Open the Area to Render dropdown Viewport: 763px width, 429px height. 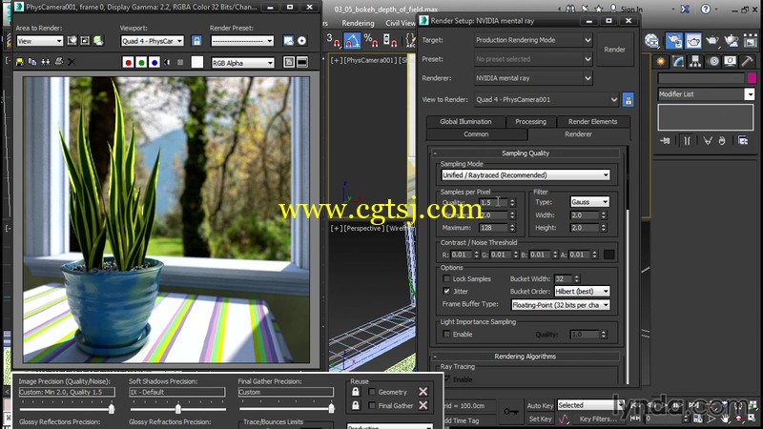pyautogui.click(x=40, y=41)
